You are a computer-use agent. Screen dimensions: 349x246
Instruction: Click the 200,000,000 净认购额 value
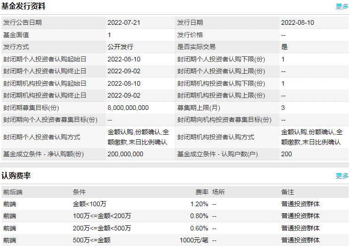click(x=125, y=154)
